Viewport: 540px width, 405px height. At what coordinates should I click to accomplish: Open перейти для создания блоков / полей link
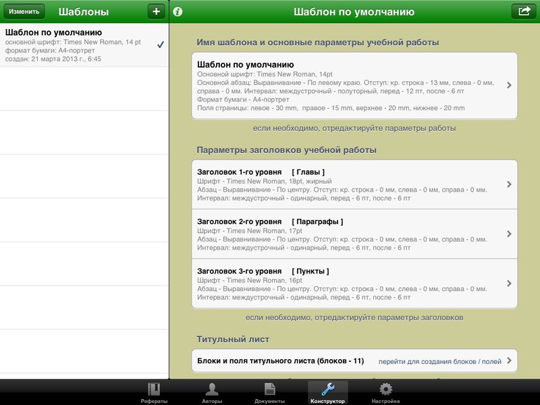443,362
